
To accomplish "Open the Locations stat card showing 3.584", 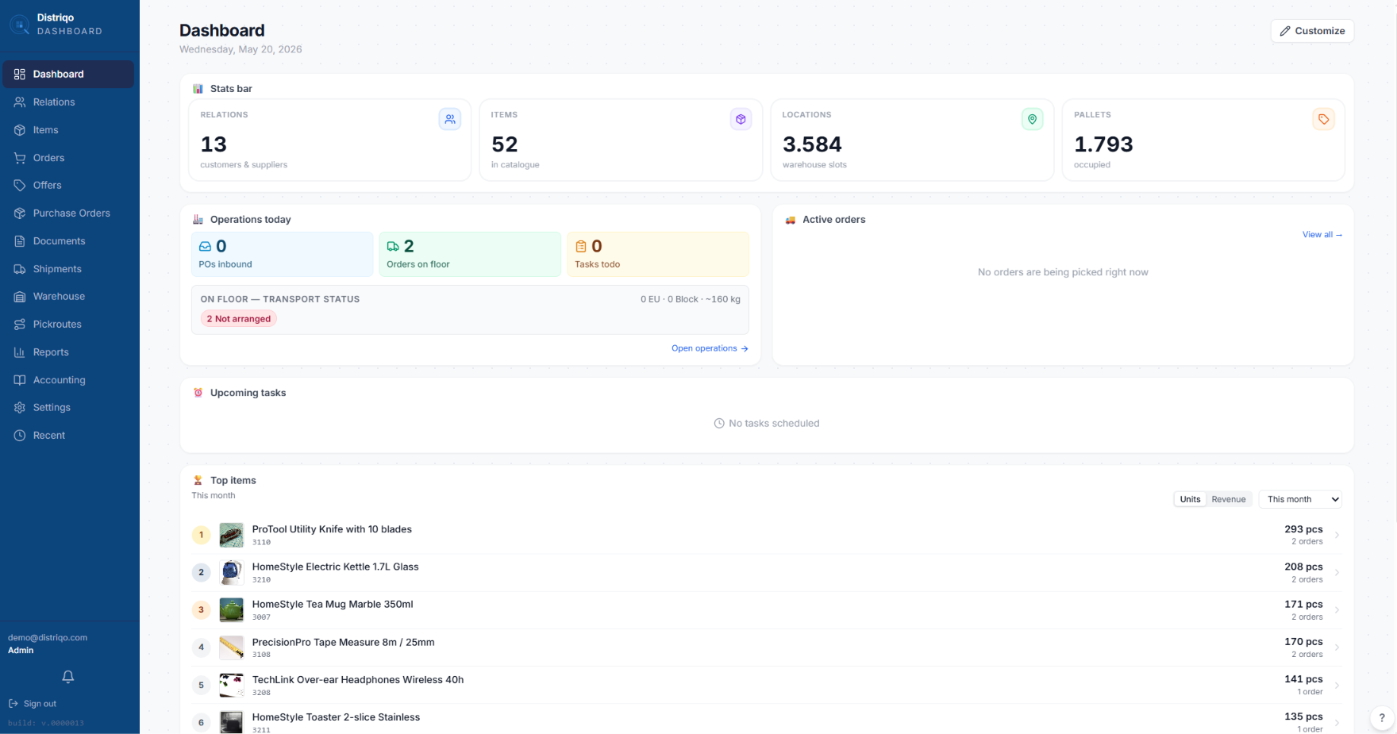I will click(x=912, y=140).
